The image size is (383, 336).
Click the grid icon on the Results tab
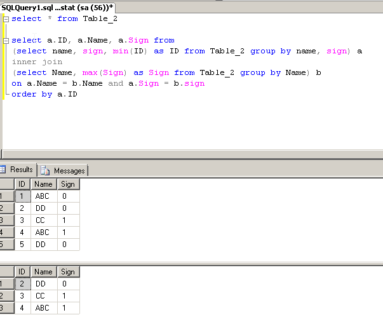[3, 170]
